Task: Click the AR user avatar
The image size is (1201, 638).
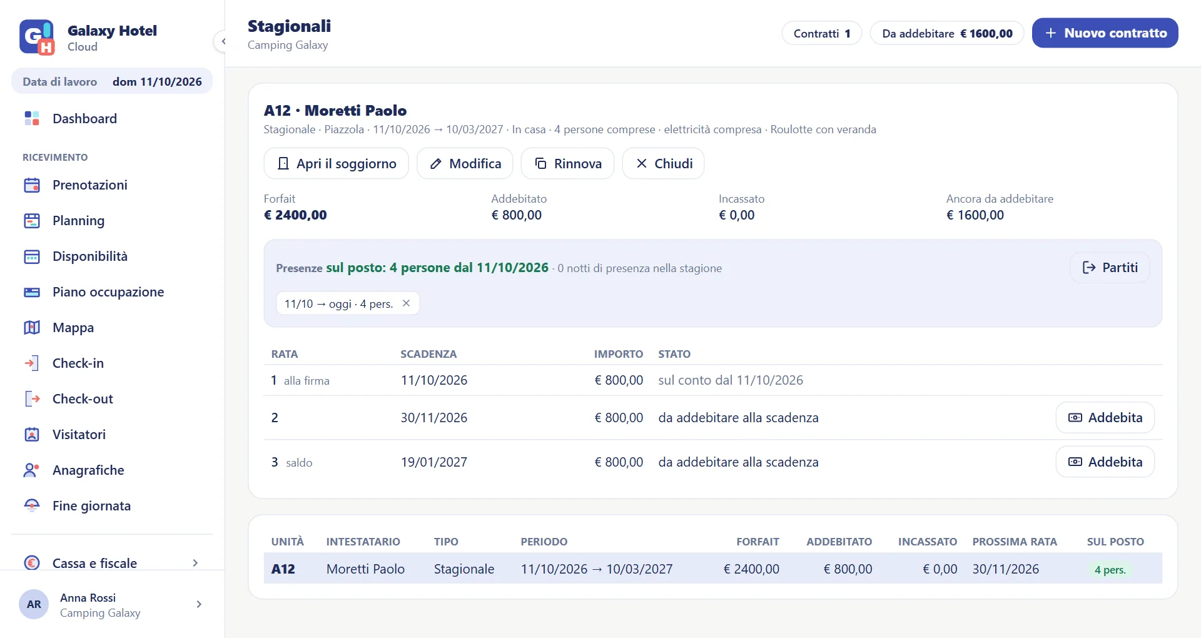Action: [x=34, y=604]
